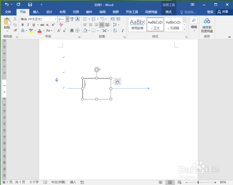233x185 pixels.
Task: Toggle superscript formatting
Action: (x=53, y=25)
